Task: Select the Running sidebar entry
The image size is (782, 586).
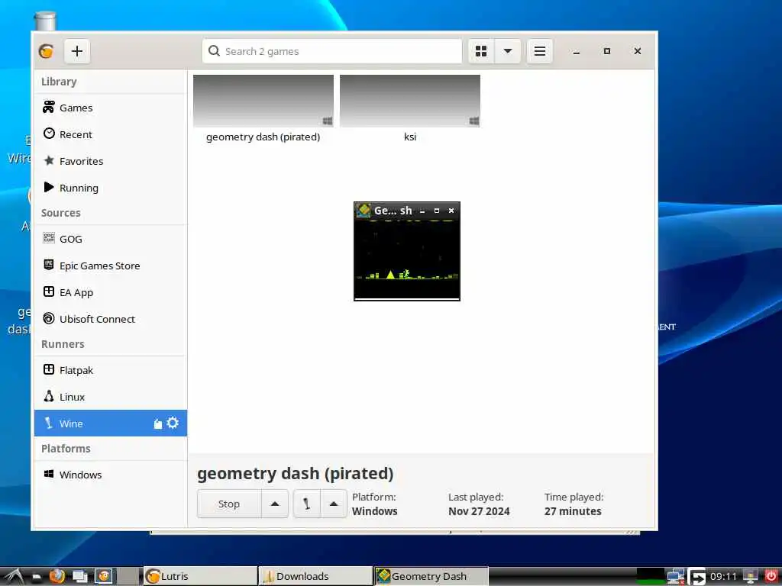Action: pyautogui.click(x=111, y=188)
